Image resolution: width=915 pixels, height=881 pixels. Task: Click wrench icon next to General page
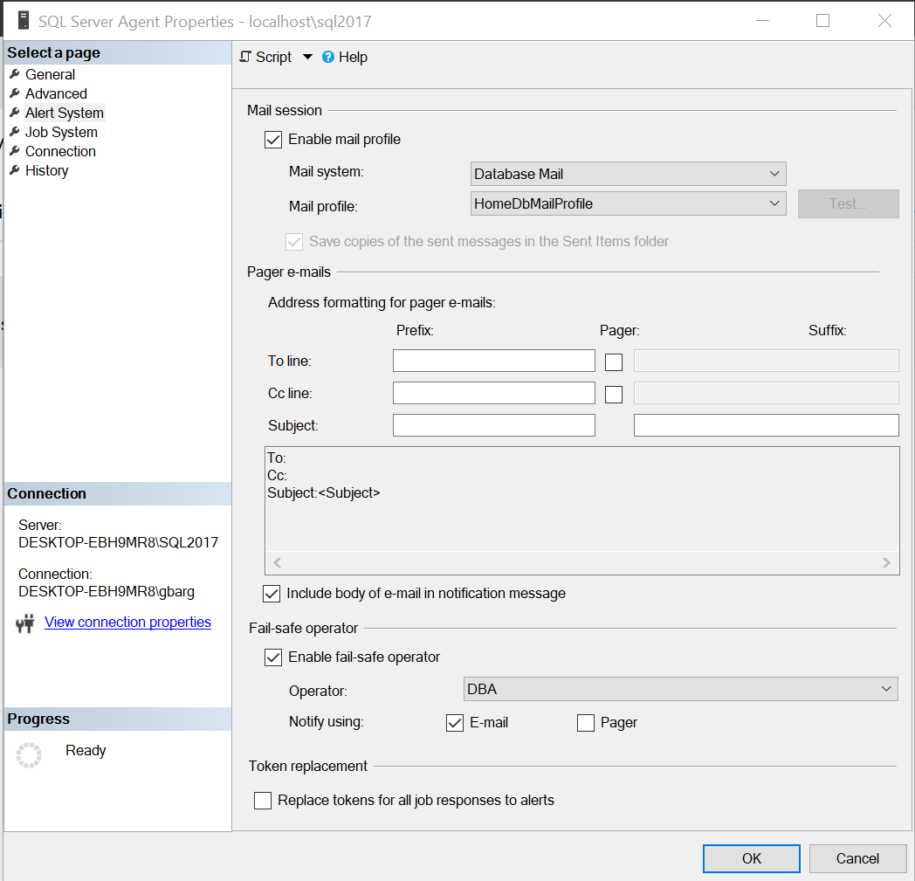coord(14,74)
